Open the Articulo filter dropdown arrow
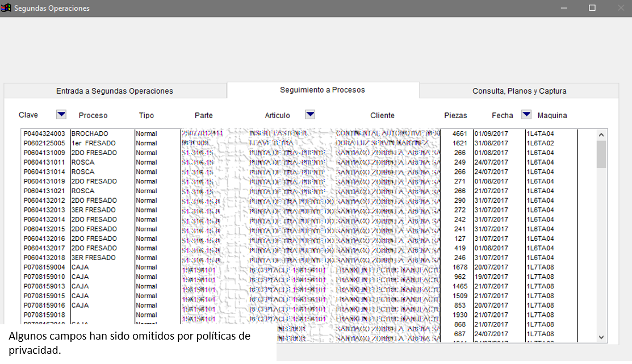Viewport: 632px width, 364px height. pyautogui.click(x=310, y=115)
